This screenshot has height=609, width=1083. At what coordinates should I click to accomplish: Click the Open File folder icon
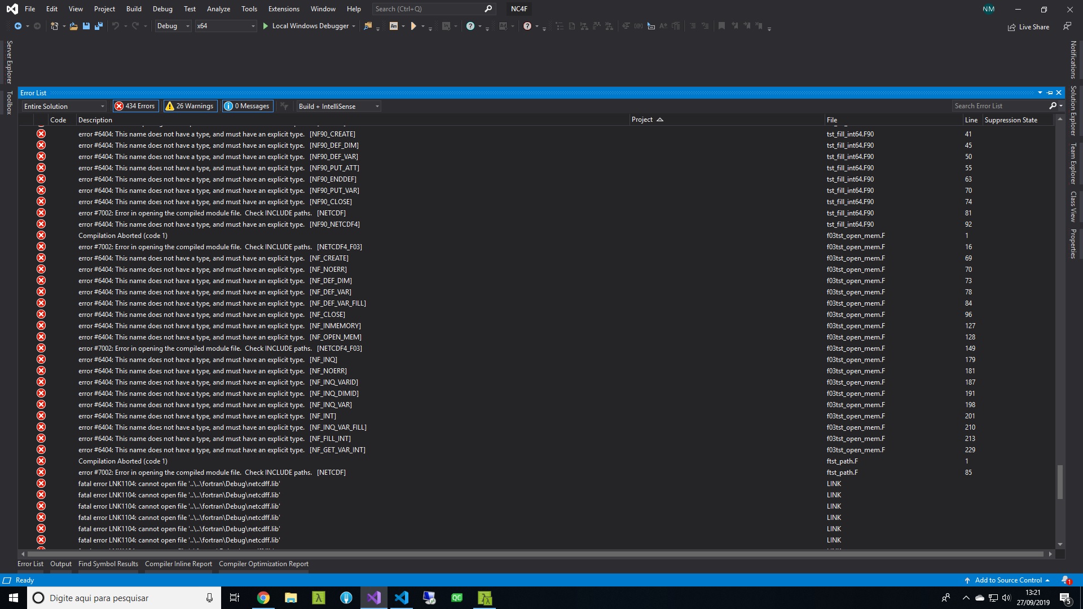click(x=73, y=26)
